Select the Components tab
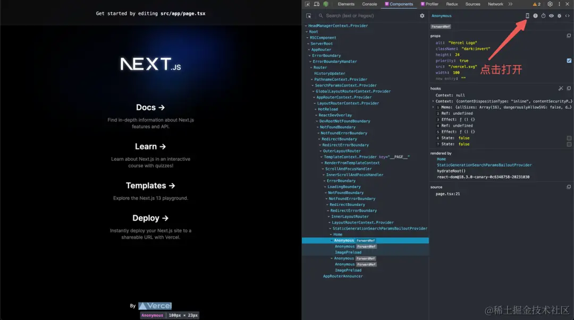 tap(399, 4)
